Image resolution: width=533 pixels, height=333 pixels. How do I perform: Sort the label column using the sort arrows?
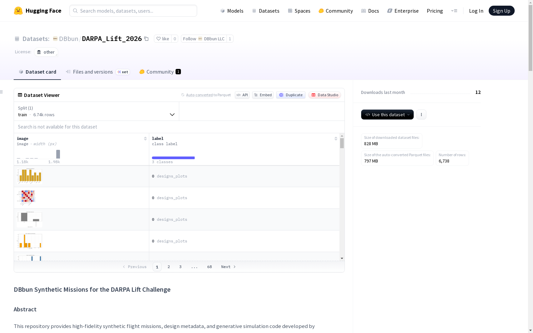click(336, 139)
